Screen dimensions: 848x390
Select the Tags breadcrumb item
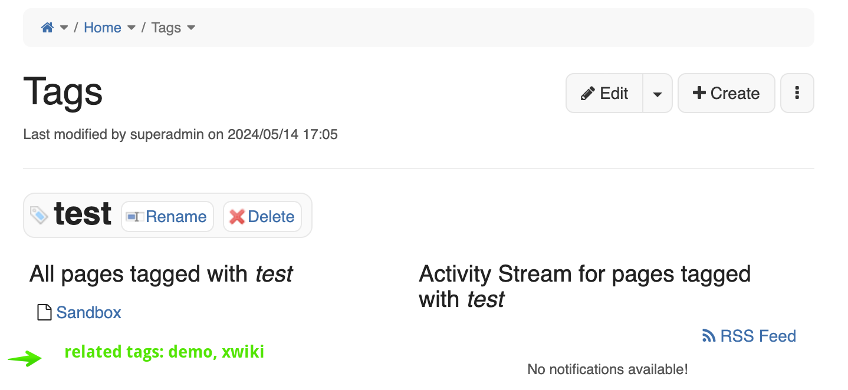(166, 28)
